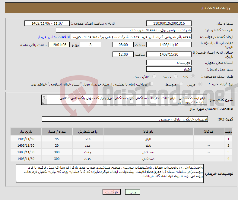Select the متوسط purchase type radio
Image resolution: width=238 pixels, height=200 pixels.
(181, 84)
